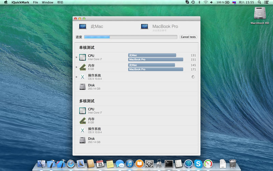Expand the single-core CPU result row
This screenshot has height=171, width=273.
coord(76,57)
